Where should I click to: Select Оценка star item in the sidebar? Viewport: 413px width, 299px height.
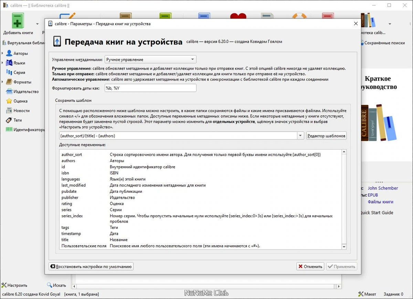[20, 101]
